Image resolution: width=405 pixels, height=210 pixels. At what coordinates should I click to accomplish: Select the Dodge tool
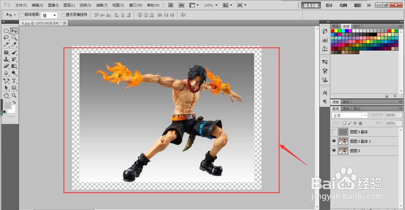click(14, 73)
